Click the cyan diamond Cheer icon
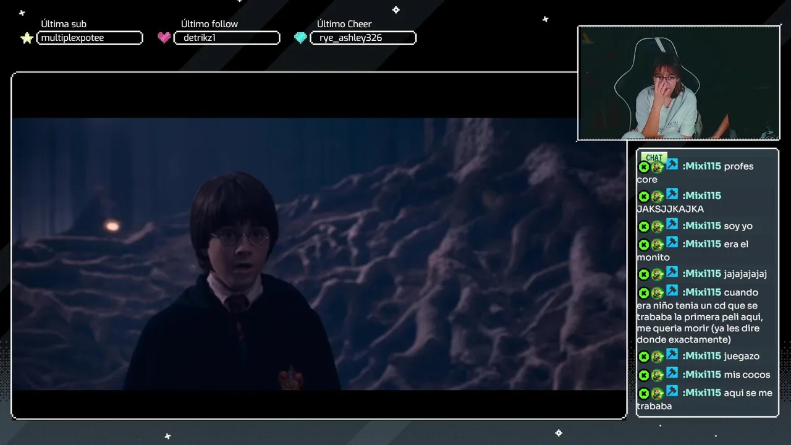Screen dimensions: 791x445 point(300,38)
